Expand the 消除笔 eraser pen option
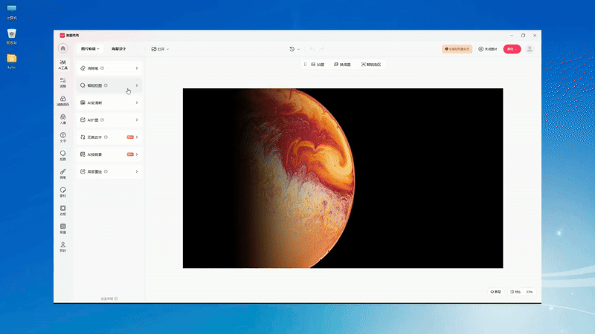Screen dimensions: 595x334 point(109,68)
